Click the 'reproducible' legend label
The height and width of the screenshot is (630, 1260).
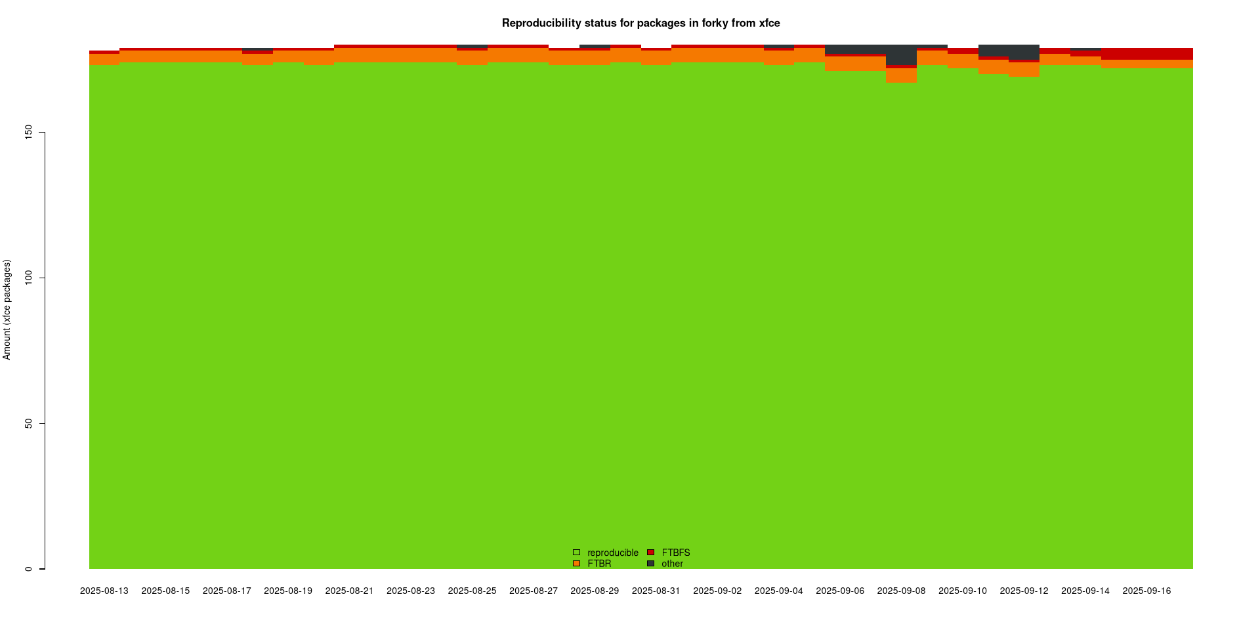point(613,553)
